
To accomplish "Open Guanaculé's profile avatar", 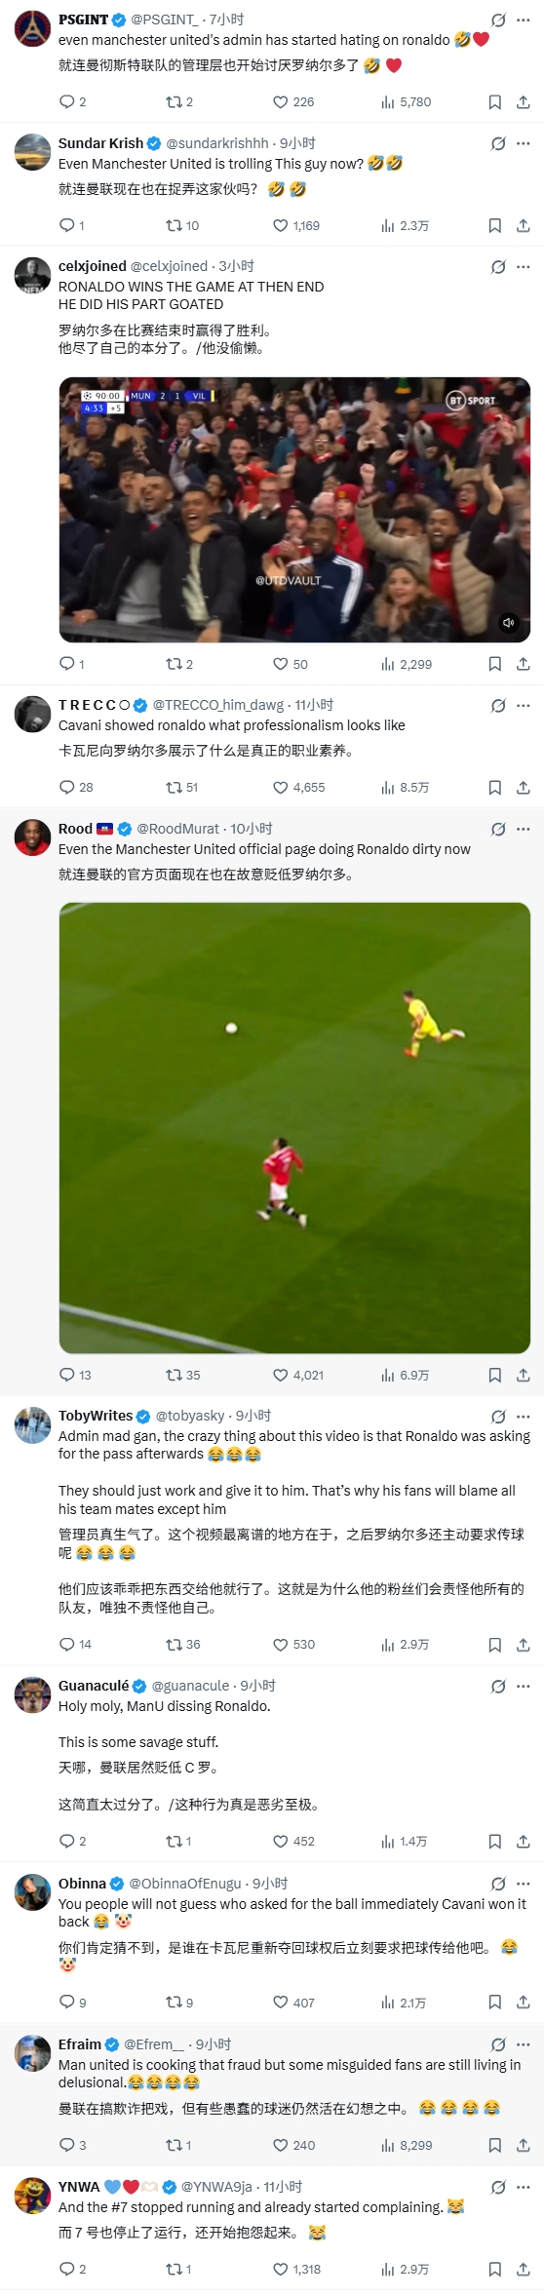I will pos(33,1695).
